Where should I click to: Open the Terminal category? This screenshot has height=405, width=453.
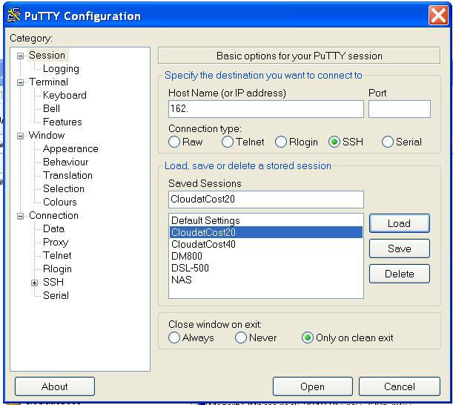click(48, 82)
